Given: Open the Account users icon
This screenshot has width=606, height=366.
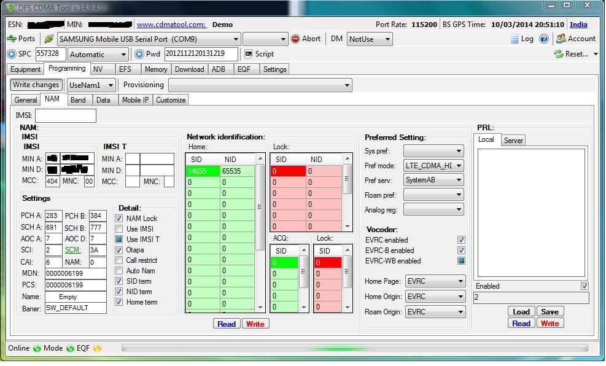Looking at the screenshot, I should tap(561, 39).
